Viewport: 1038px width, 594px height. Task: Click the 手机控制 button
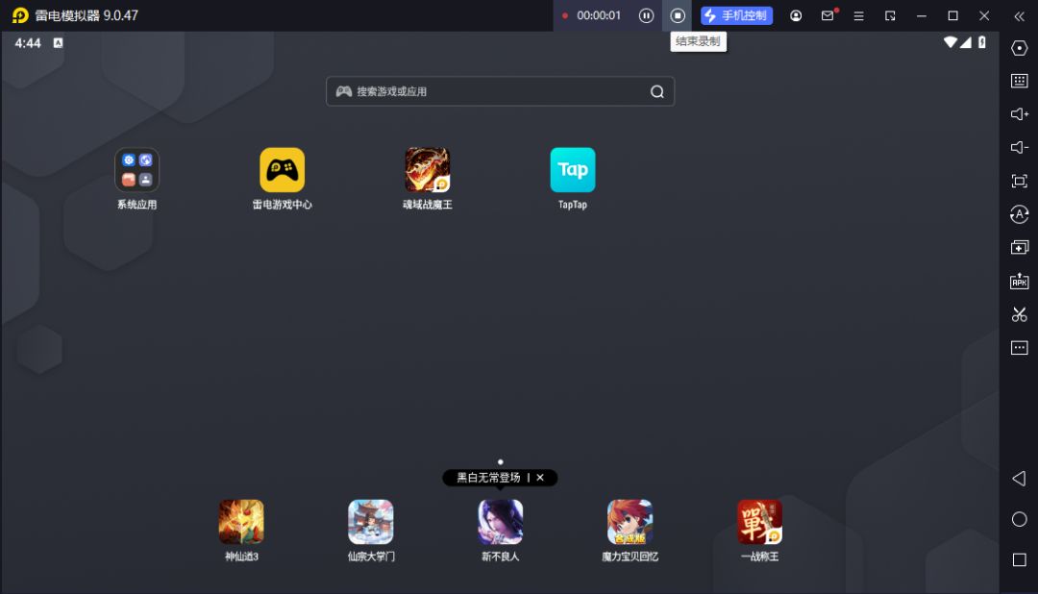pyautogui.click(x=736, y=15)
